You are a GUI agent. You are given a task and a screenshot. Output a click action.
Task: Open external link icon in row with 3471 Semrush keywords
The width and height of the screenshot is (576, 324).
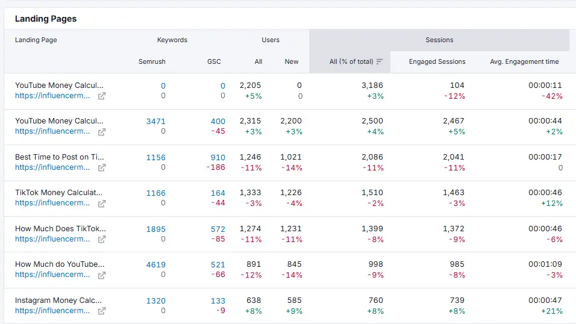click(102, 132)
